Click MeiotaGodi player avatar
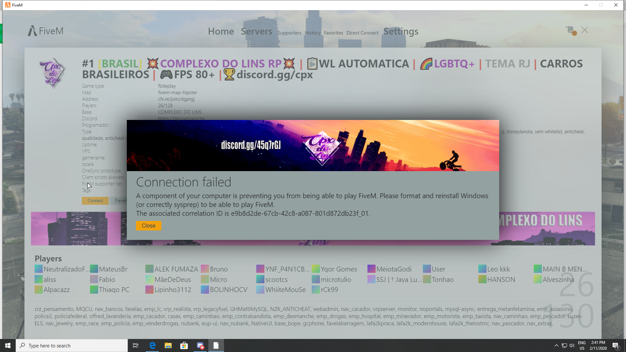 click(371, 269)
